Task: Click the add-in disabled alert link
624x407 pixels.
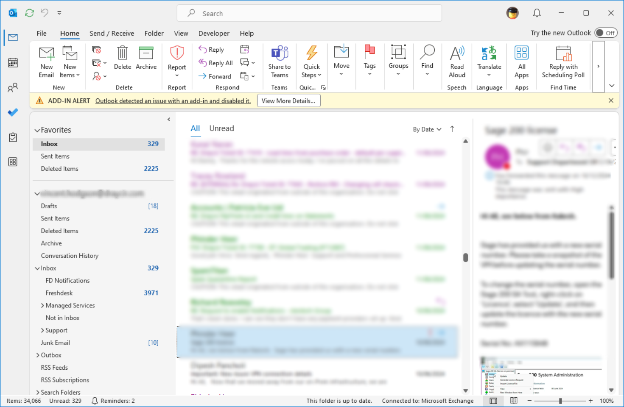Action: tap(173, 101)
